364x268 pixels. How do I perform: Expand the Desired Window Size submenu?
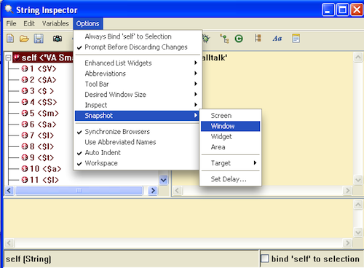pyautogui.click(x=137, y=95)
